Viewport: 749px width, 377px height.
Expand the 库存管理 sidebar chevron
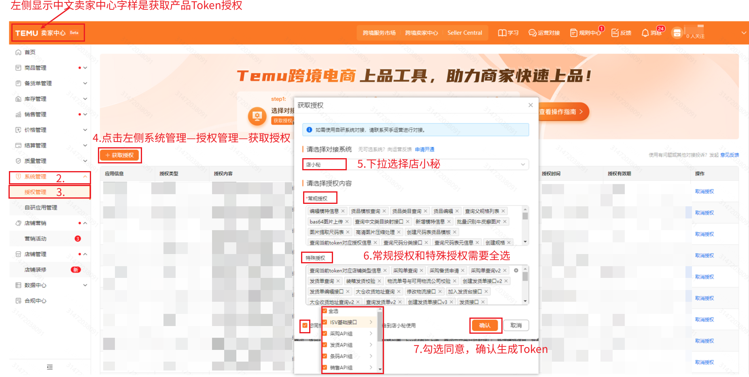coord(85,99)
